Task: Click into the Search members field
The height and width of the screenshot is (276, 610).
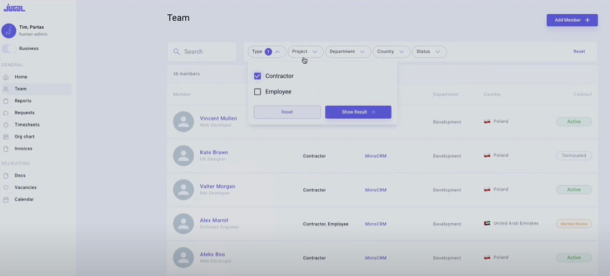Action: click(x=207, y=52)
